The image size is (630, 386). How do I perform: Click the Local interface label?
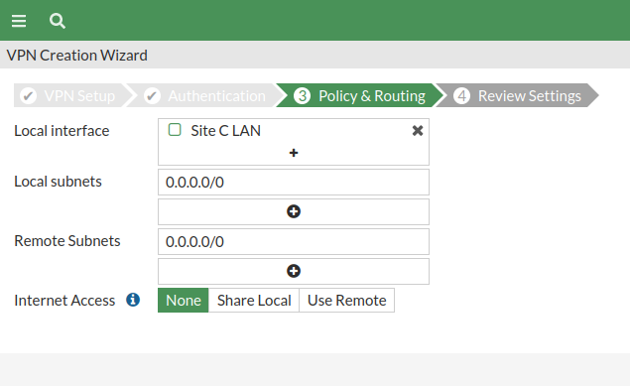(x=62, y=131)
